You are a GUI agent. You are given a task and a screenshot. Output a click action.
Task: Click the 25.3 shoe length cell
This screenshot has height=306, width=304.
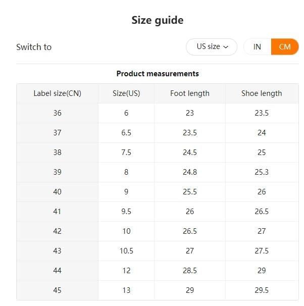[x=262, y=172]
